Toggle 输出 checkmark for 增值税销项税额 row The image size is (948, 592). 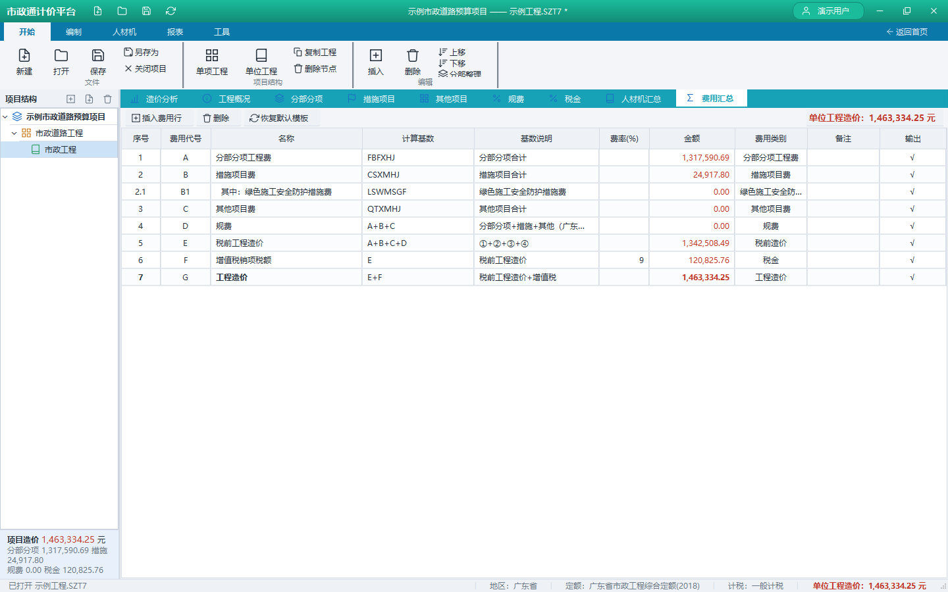coord(912,260)
